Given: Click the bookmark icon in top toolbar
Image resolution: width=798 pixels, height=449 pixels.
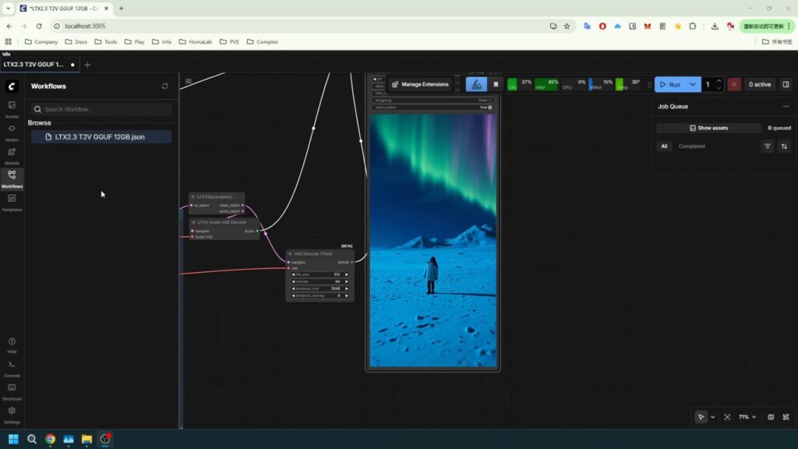Looking at the screenshot, I should coord(496,84).
